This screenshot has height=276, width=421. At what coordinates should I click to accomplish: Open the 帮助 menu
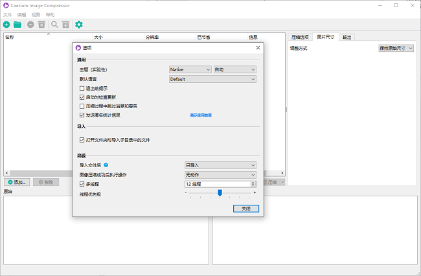(x=51, y=15)
